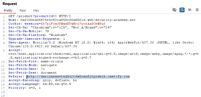Viewport: 201px width, 97px height.
Task: Open the hamburger options menu
Action: [x=197, y=10]
